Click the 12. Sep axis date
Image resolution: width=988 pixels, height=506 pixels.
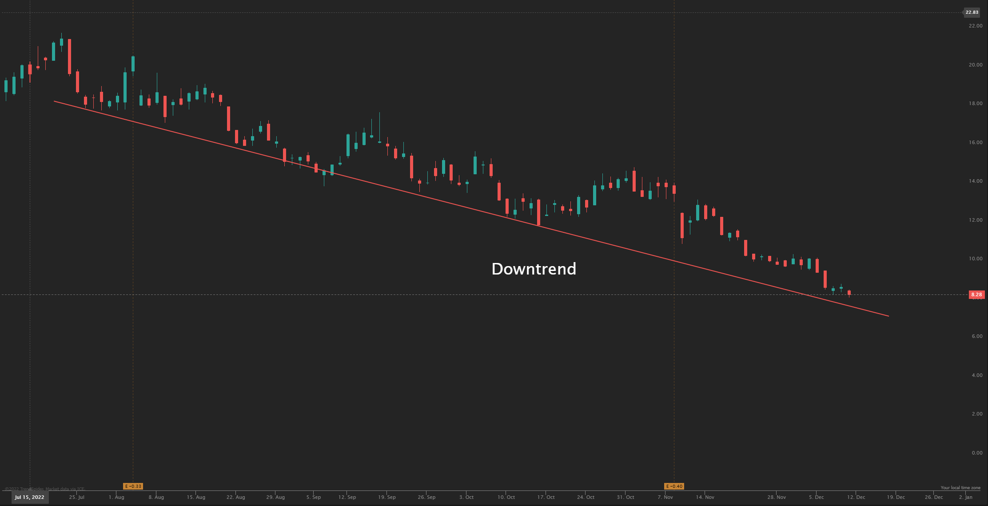pos(347,497)
